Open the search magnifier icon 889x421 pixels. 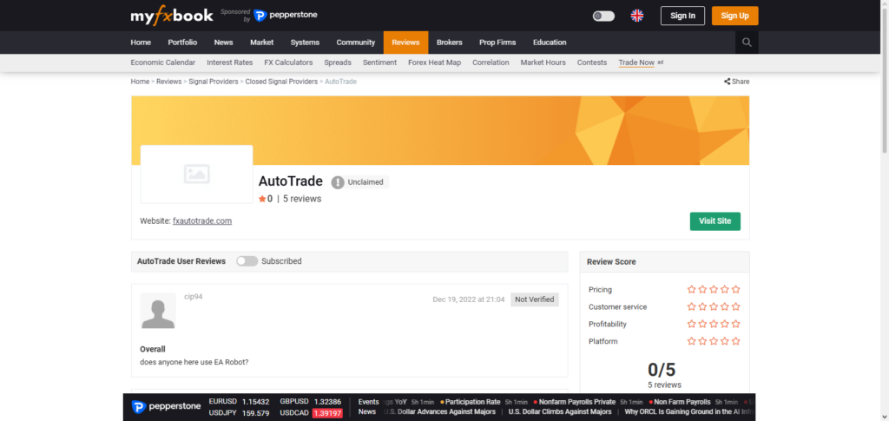[x=747, y=43]
